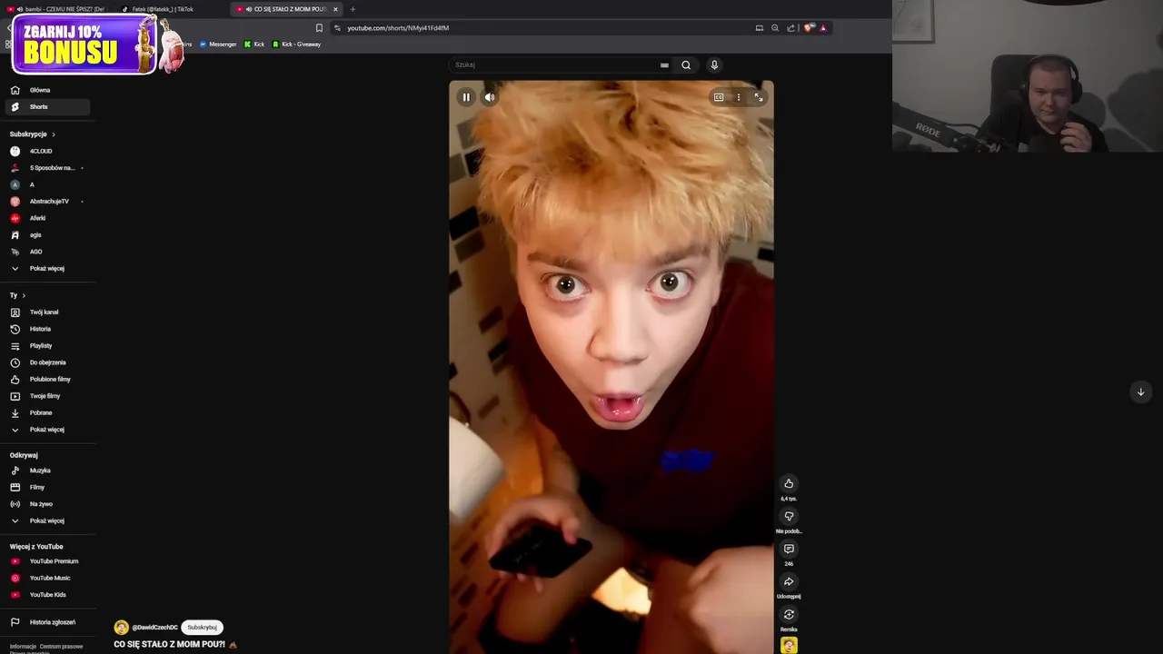This screenshot has height=654, width=1163.
Task: Open the AbstrachujeTV channel
Action: (x=47, y=201)
